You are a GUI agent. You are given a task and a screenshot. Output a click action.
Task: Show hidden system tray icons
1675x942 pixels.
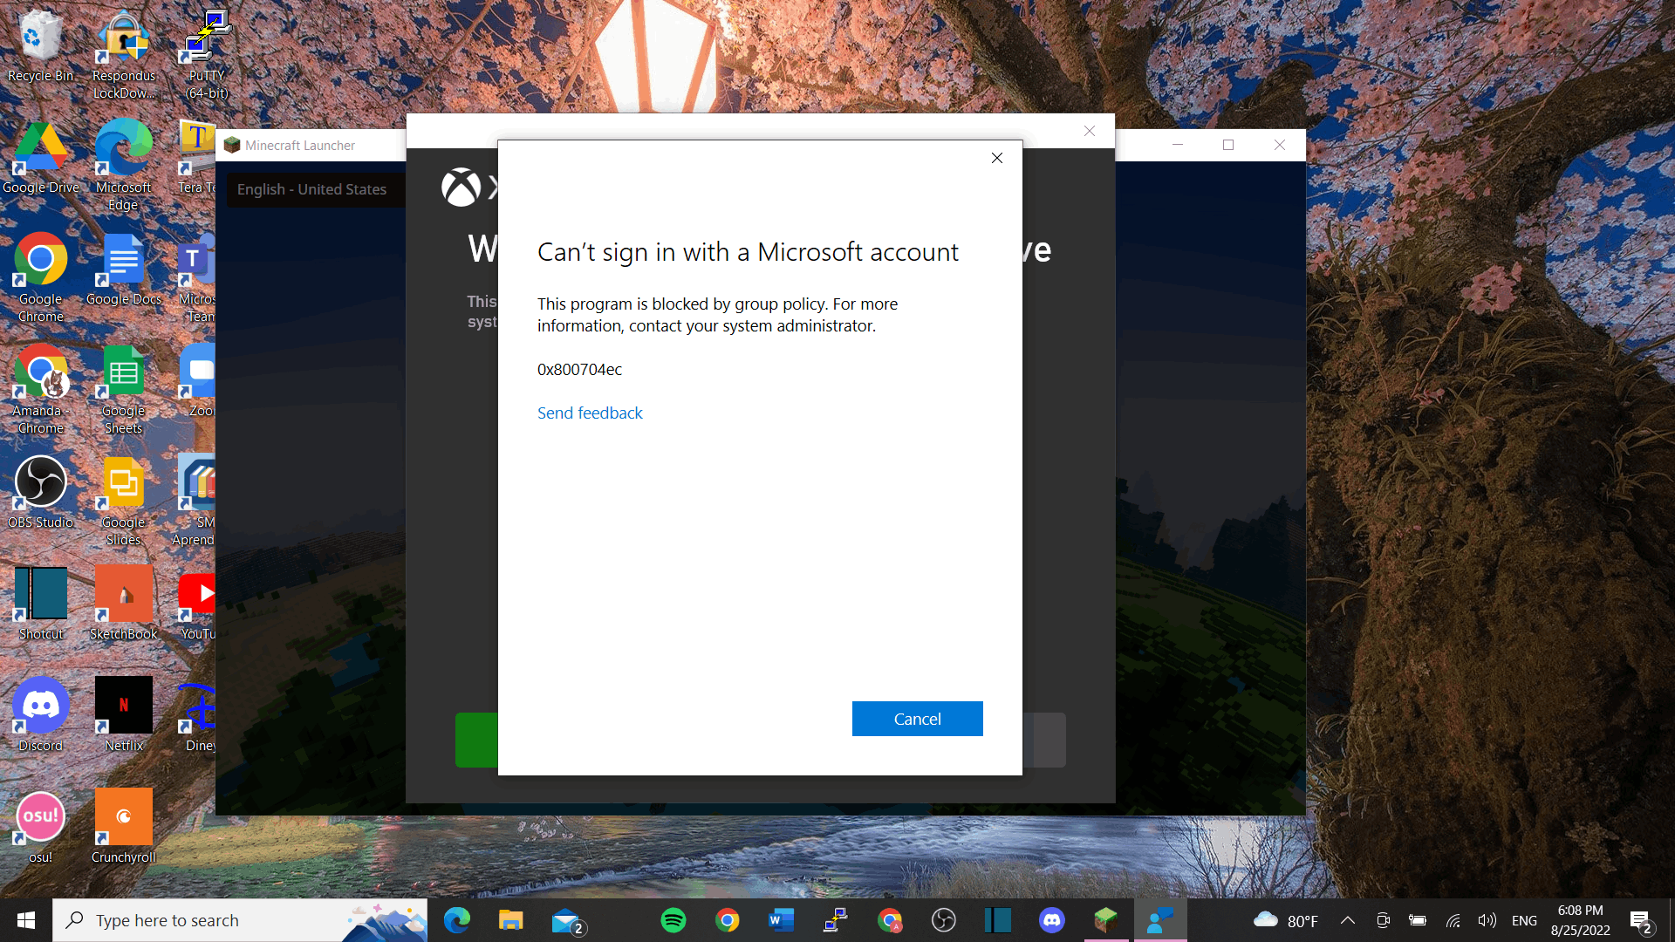pyautogui.click(x=1348, y=920)
